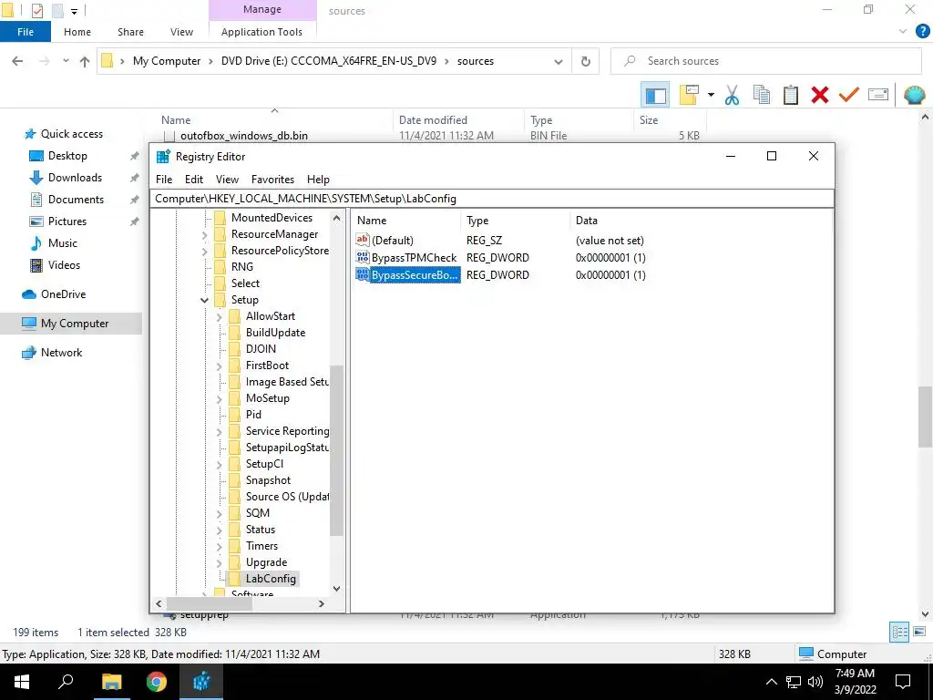The width and height of the screenshot is (933, 700).
Task: Switch to details view icon in status bar
Action: tap(899, 633)
